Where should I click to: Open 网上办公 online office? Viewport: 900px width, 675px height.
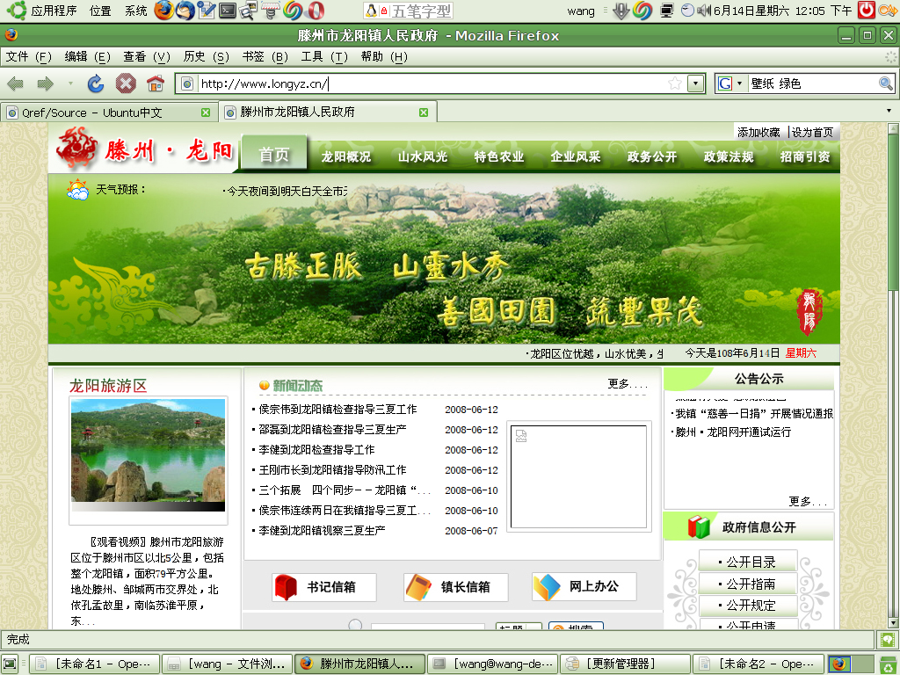coord(584,586)
